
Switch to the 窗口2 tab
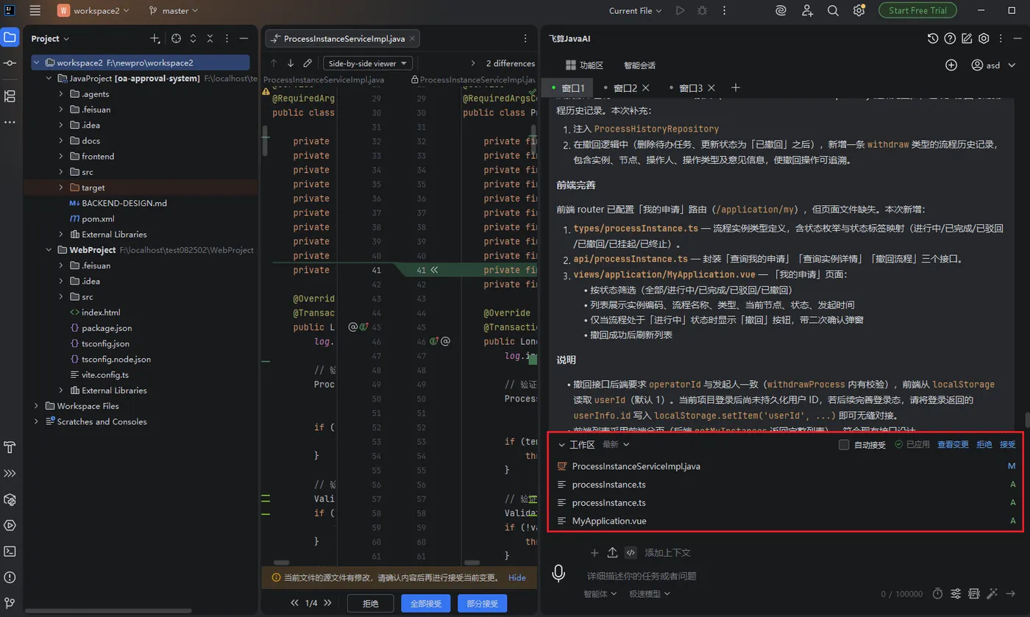625,88
